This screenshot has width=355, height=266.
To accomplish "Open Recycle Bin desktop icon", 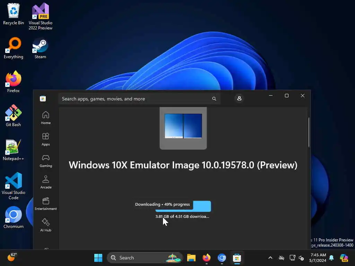I will tap(14, 14).
